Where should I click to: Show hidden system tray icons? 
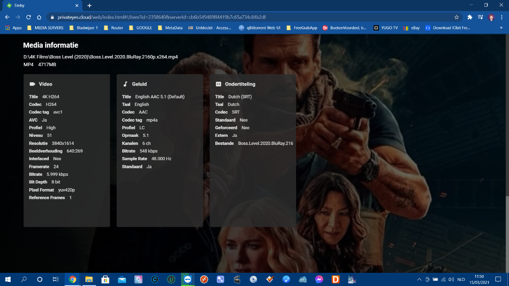[420, 279]
